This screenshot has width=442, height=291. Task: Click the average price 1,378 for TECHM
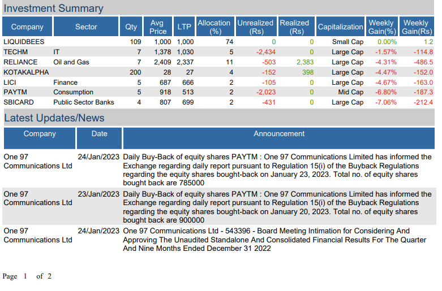point(162,52)
